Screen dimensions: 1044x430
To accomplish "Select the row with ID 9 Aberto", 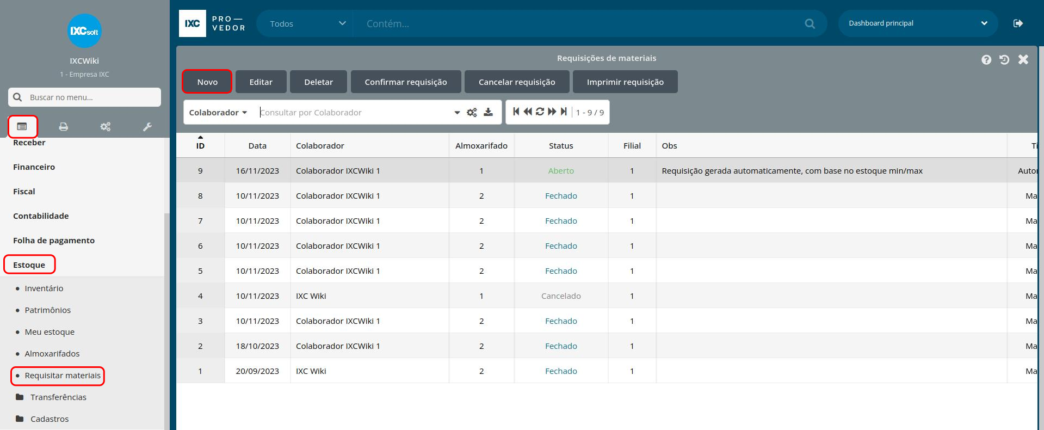I will tap(607, 170).
